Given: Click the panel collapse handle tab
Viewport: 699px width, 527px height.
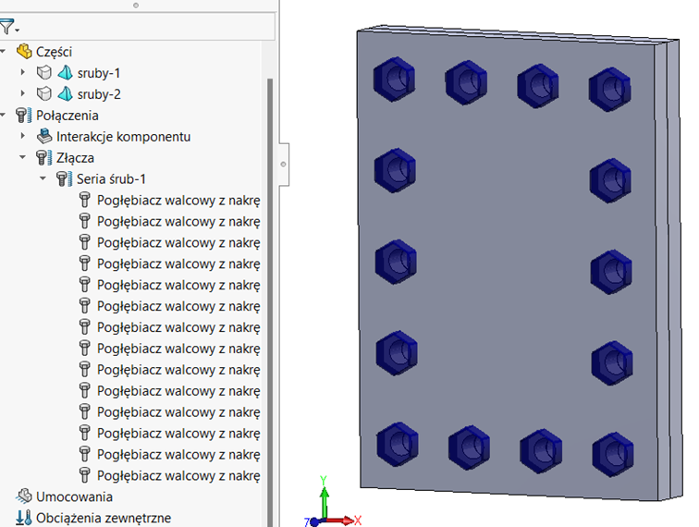Looking at the screenshot, I should (284, 164).
